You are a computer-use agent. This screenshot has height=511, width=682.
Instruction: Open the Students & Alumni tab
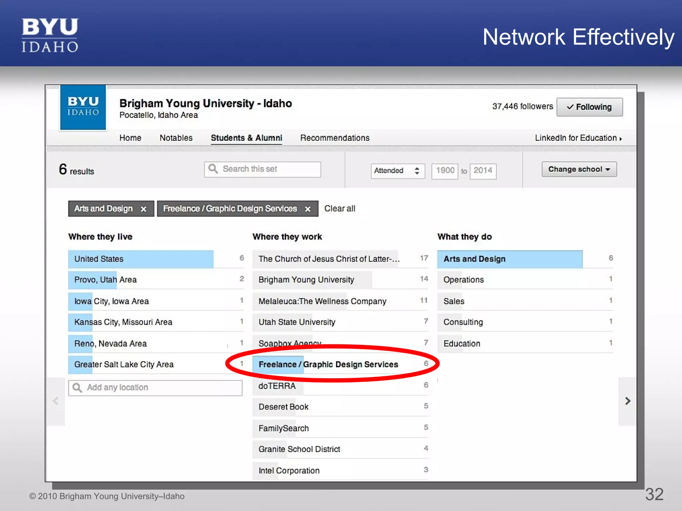tap(246, 138)
